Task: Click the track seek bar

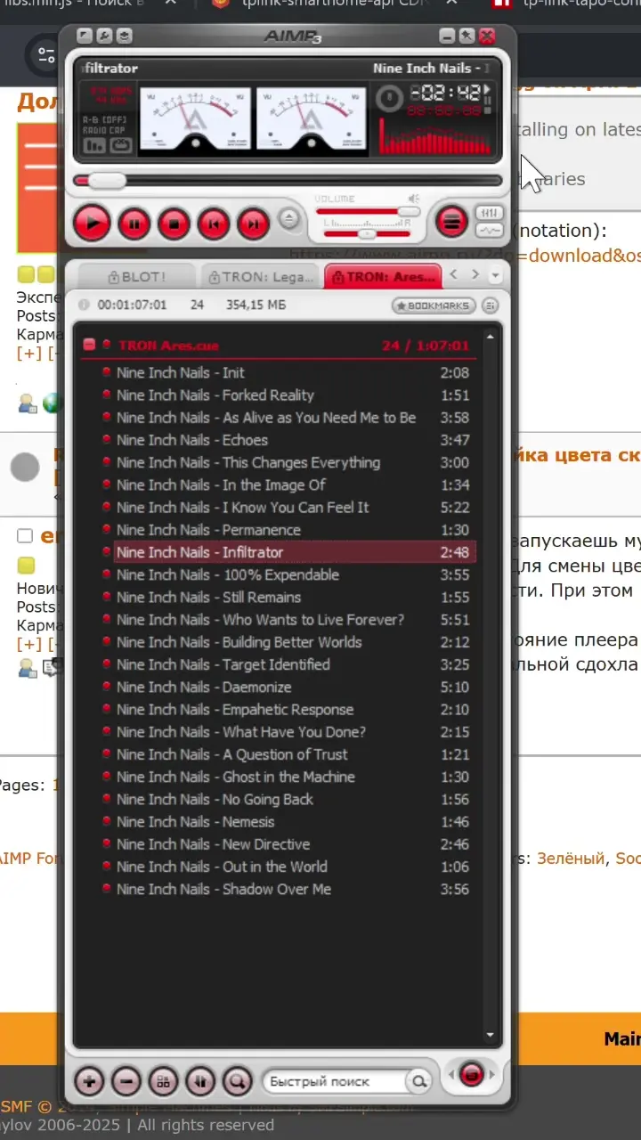Action: [294, 181]
